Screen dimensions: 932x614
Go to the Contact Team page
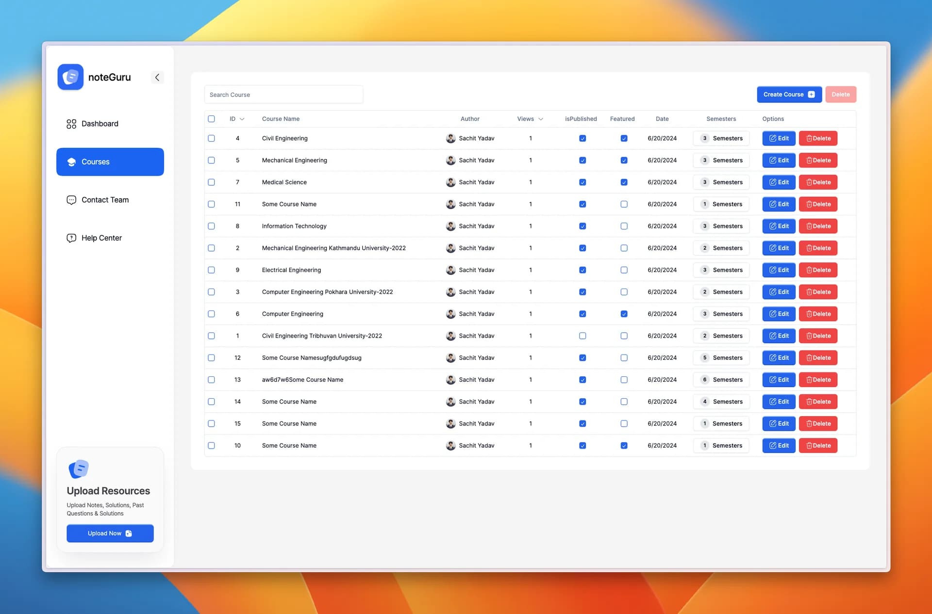[x=105, y=200]
